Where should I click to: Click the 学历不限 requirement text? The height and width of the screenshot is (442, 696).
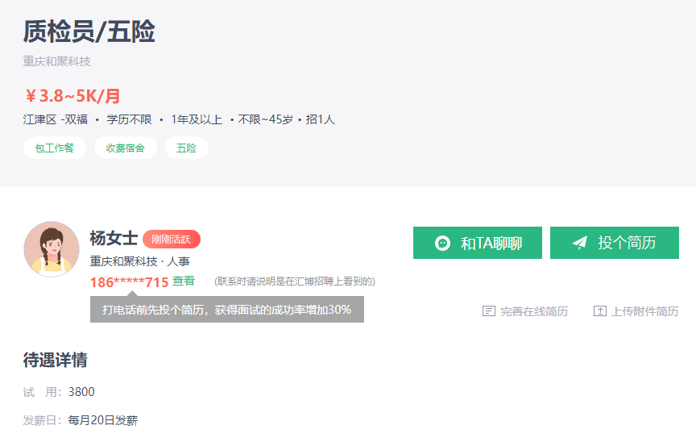(129, 119)
